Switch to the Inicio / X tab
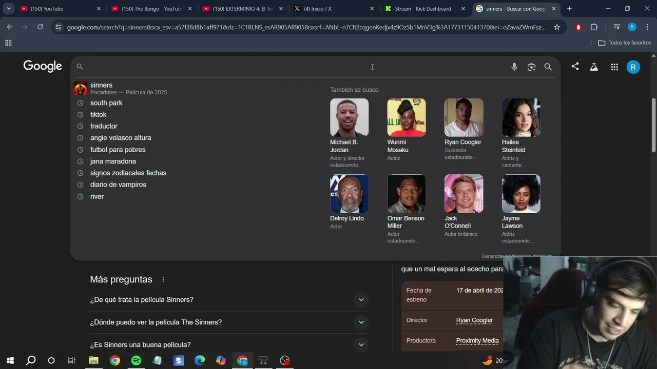Image resolution: width=657 pixels, height=369 pixels. coord(334,9)
